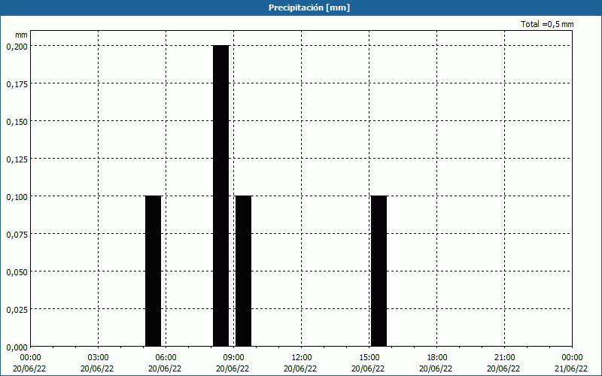The image size is (602, 376).
Task: Select the 0,100 mm bar before 06:00
Action: (x=154, y=271)
